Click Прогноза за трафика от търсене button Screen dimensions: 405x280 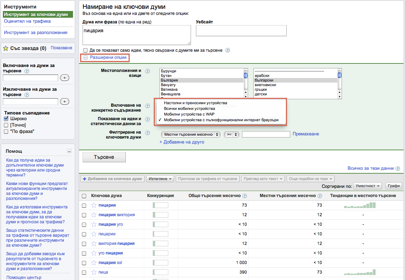(207, 179)
